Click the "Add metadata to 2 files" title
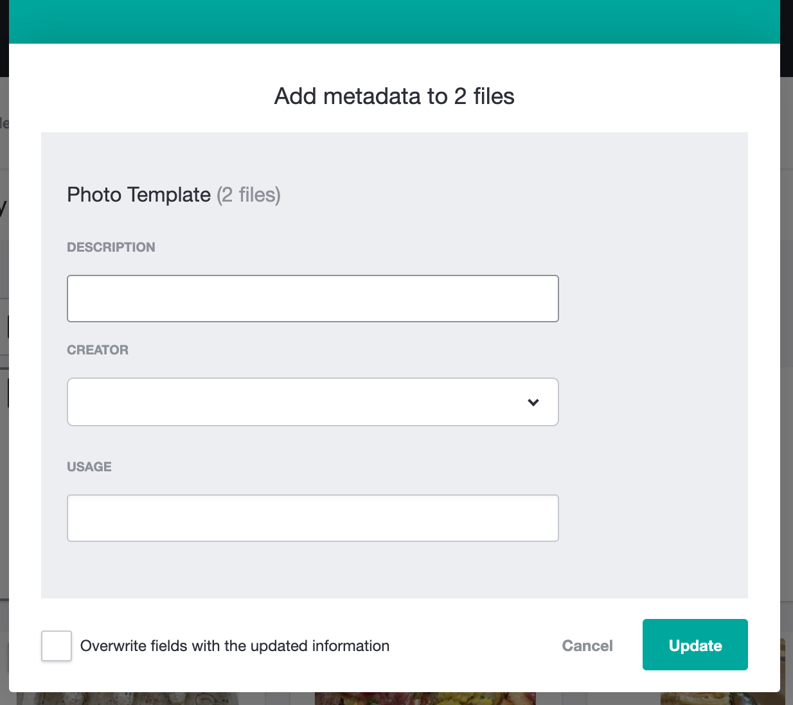793x705 pixels. coord(395,96)
